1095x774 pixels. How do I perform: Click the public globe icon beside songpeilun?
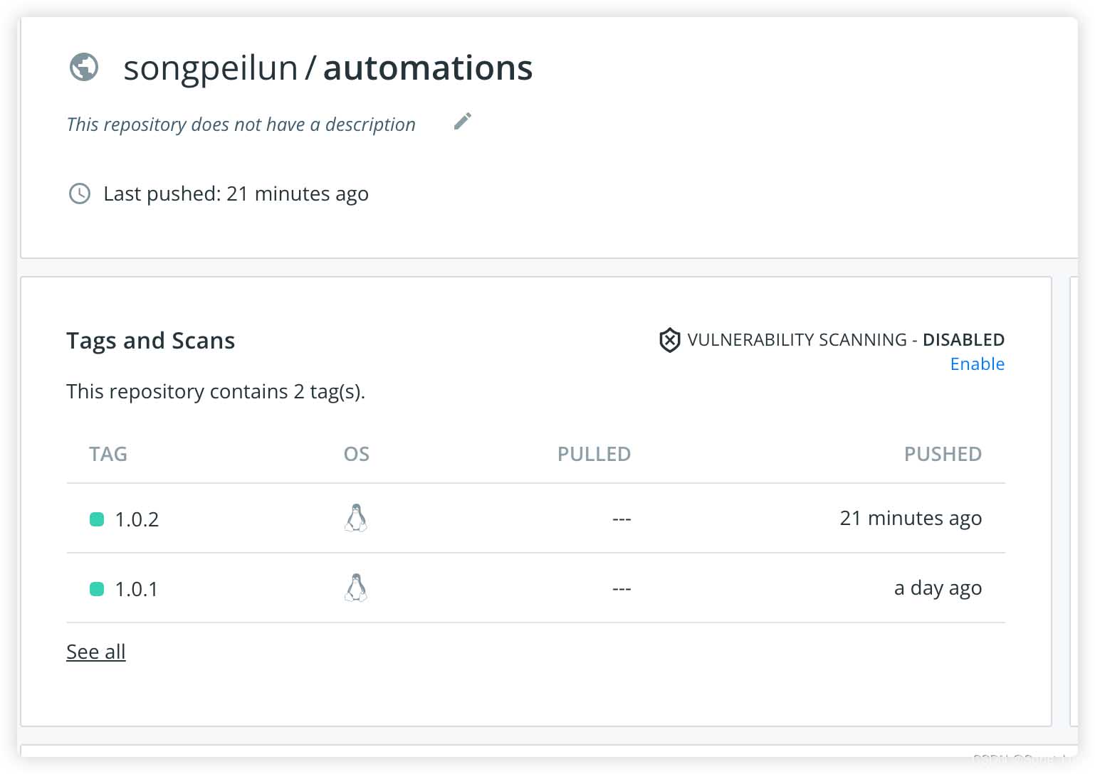84,68
